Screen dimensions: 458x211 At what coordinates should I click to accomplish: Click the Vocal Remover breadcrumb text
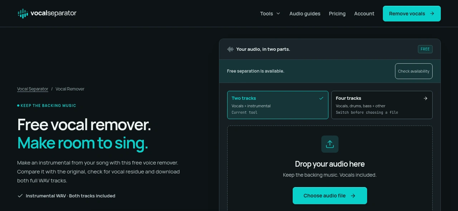click(x=70, y=89)
